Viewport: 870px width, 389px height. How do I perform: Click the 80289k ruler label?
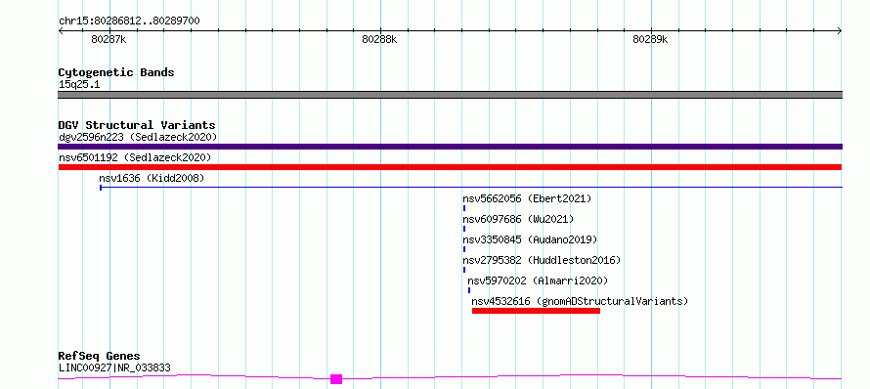(x=650, y=39)
